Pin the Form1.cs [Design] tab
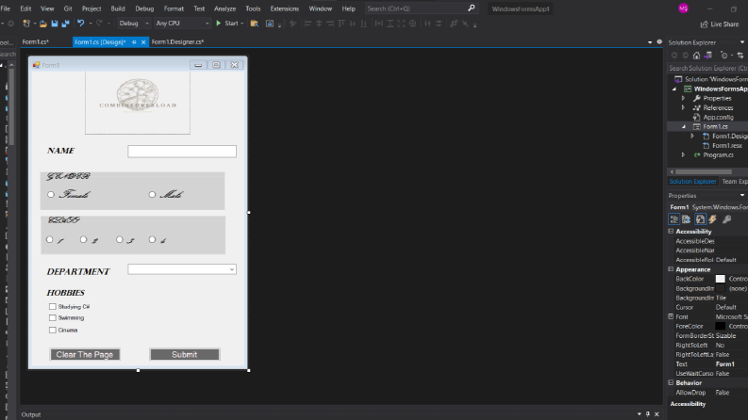This screenshot has height=420, width=748. [134, 41]
